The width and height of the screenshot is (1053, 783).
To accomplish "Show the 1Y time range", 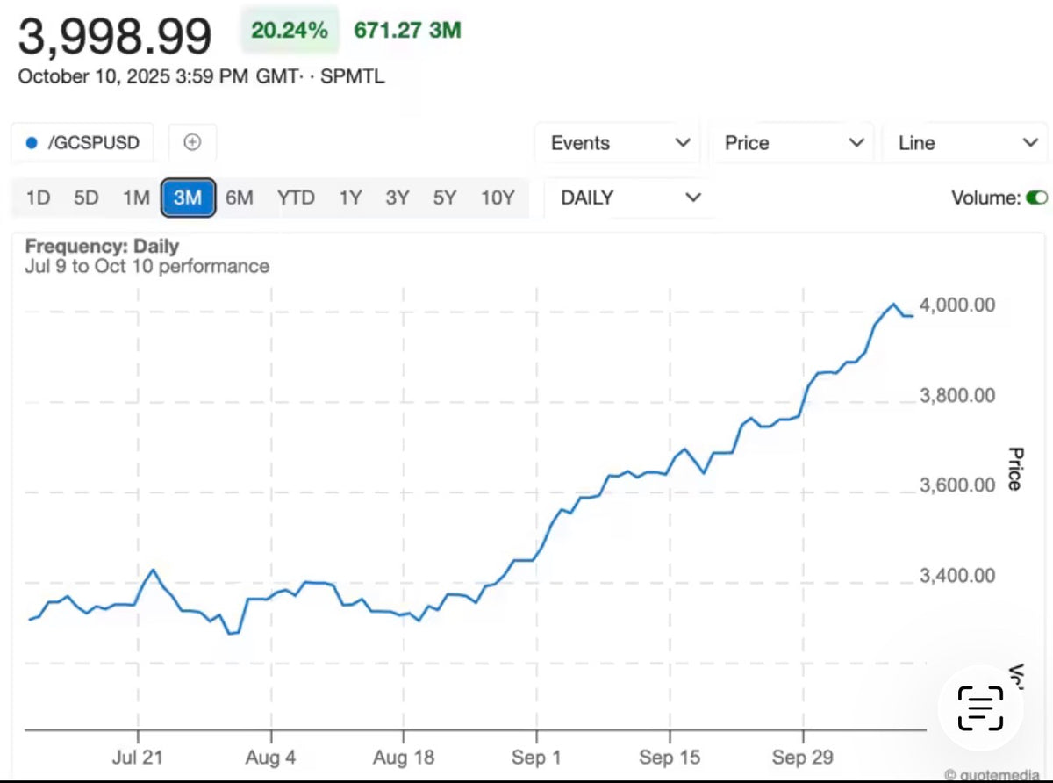I will point(350,198).
